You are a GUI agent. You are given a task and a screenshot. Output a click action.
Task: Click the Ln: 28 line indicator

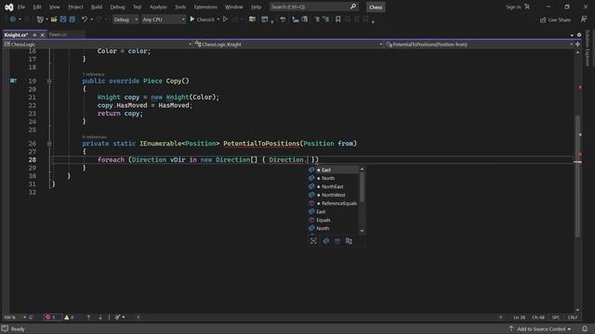tap(520, 317)
